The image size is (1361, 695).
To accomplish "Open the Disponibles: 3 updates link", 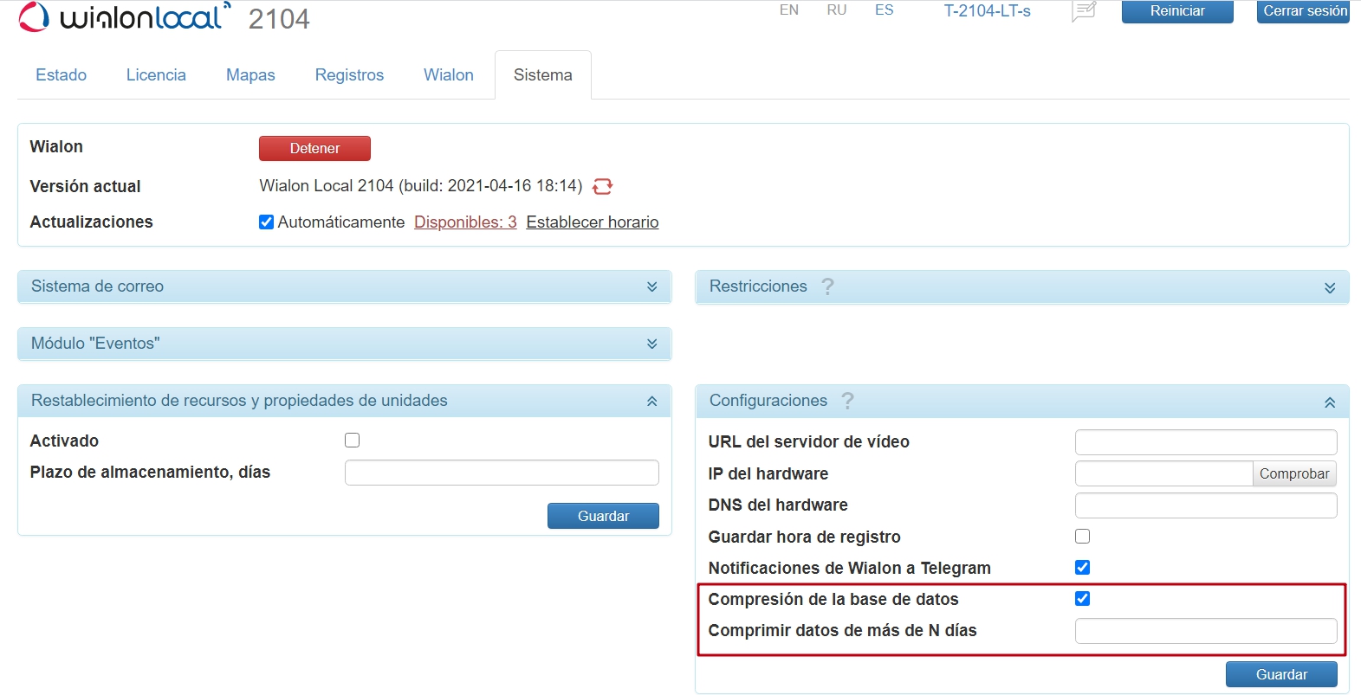I will pos(465,222).
